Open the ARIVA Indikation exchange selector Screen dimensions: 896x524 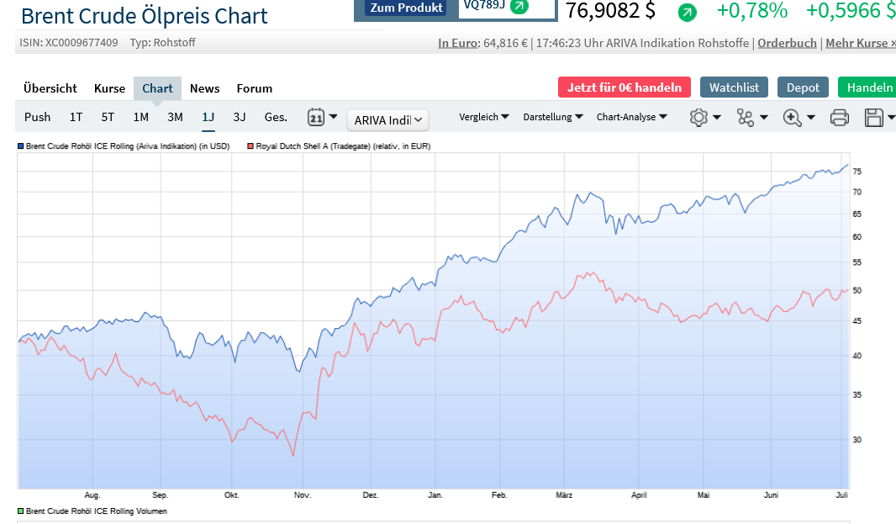[x=387, y=120]
